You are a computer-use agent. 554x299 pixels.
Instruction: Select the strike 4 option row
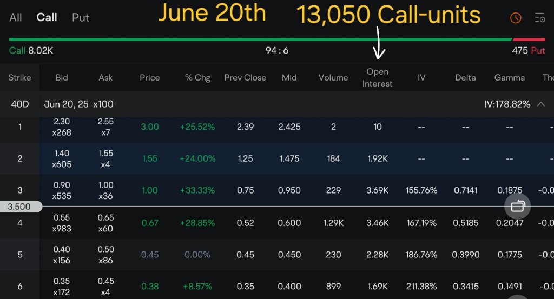pos(20,223)
